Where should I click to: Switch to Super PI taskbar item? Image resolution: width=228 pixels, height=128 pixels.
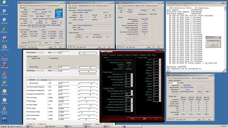click(16, 126)
